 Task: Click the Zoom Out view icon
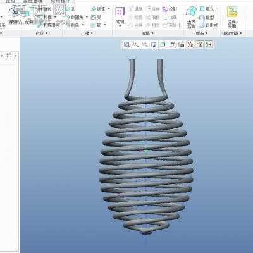(145, 44)
